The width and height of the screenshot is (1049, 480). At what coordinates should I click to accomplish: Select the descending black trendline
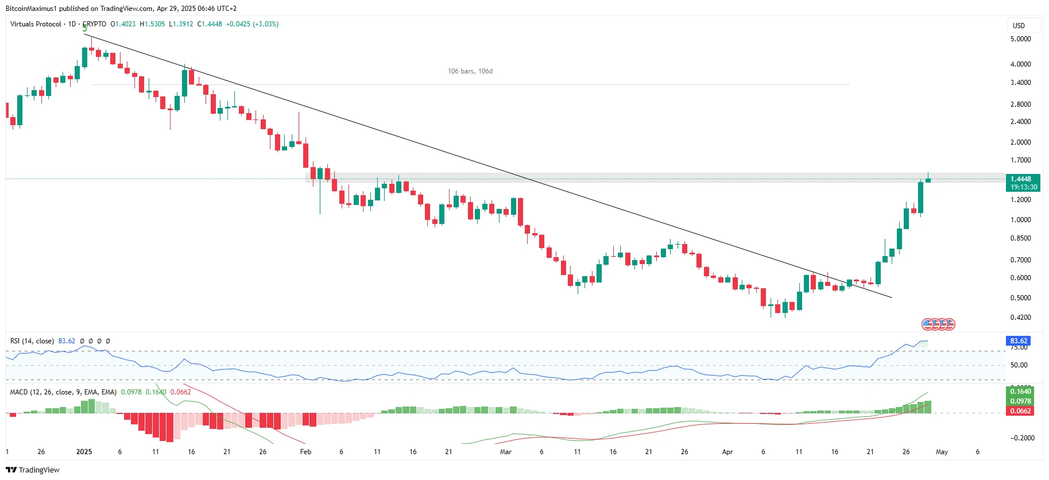click(488, 167)
